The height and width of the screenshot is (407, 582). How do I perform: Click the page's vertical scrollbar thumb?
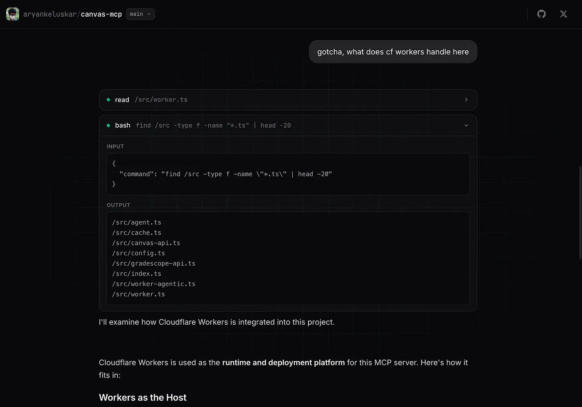pyautogui.click(x=580, y=212)
